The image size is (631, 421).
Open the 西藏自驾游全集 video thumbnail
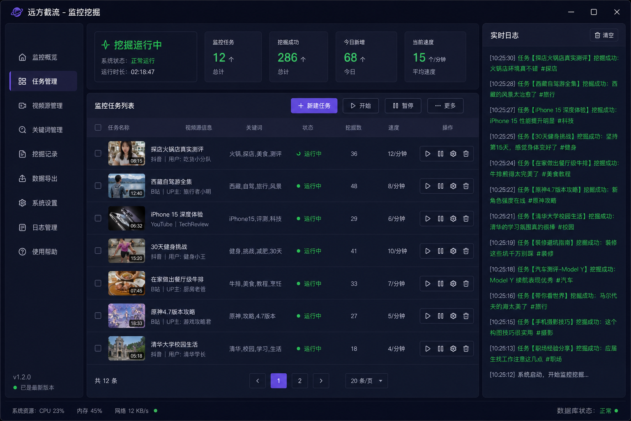(127, 186)
